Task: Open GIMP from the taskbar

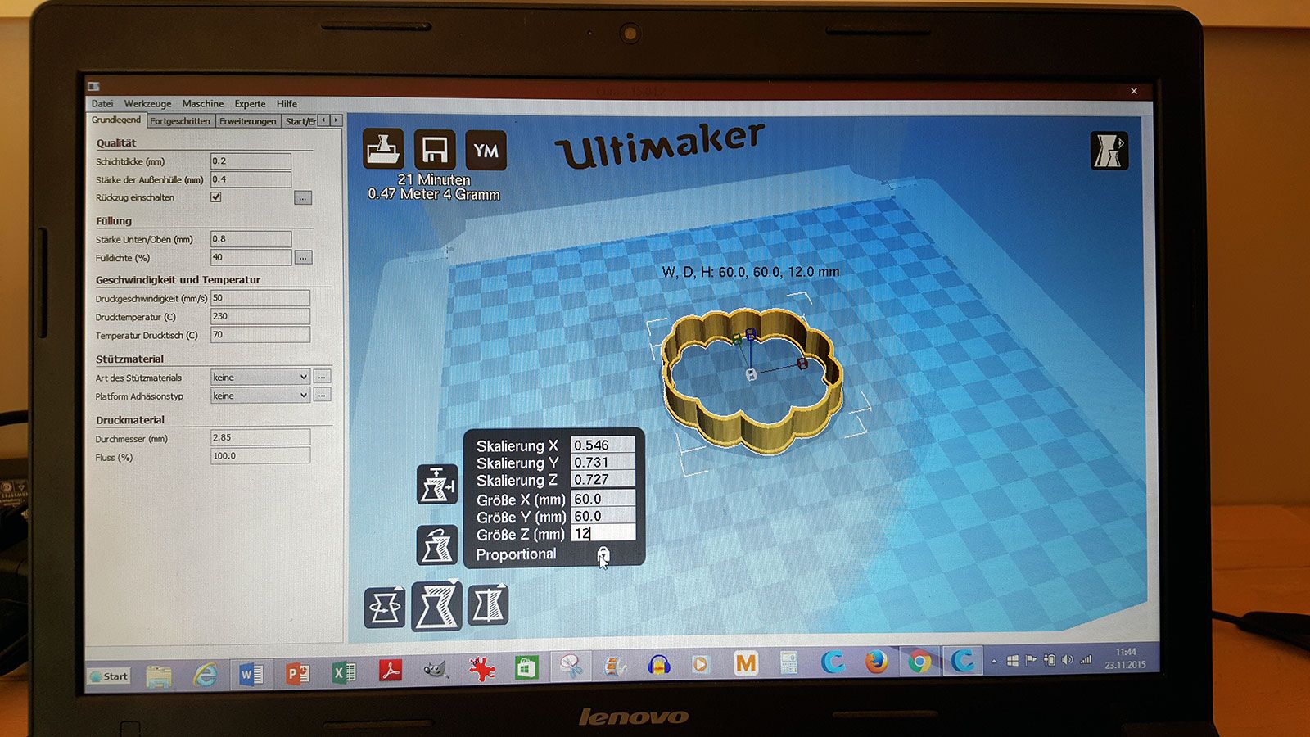Action: (x=436, y=671)
